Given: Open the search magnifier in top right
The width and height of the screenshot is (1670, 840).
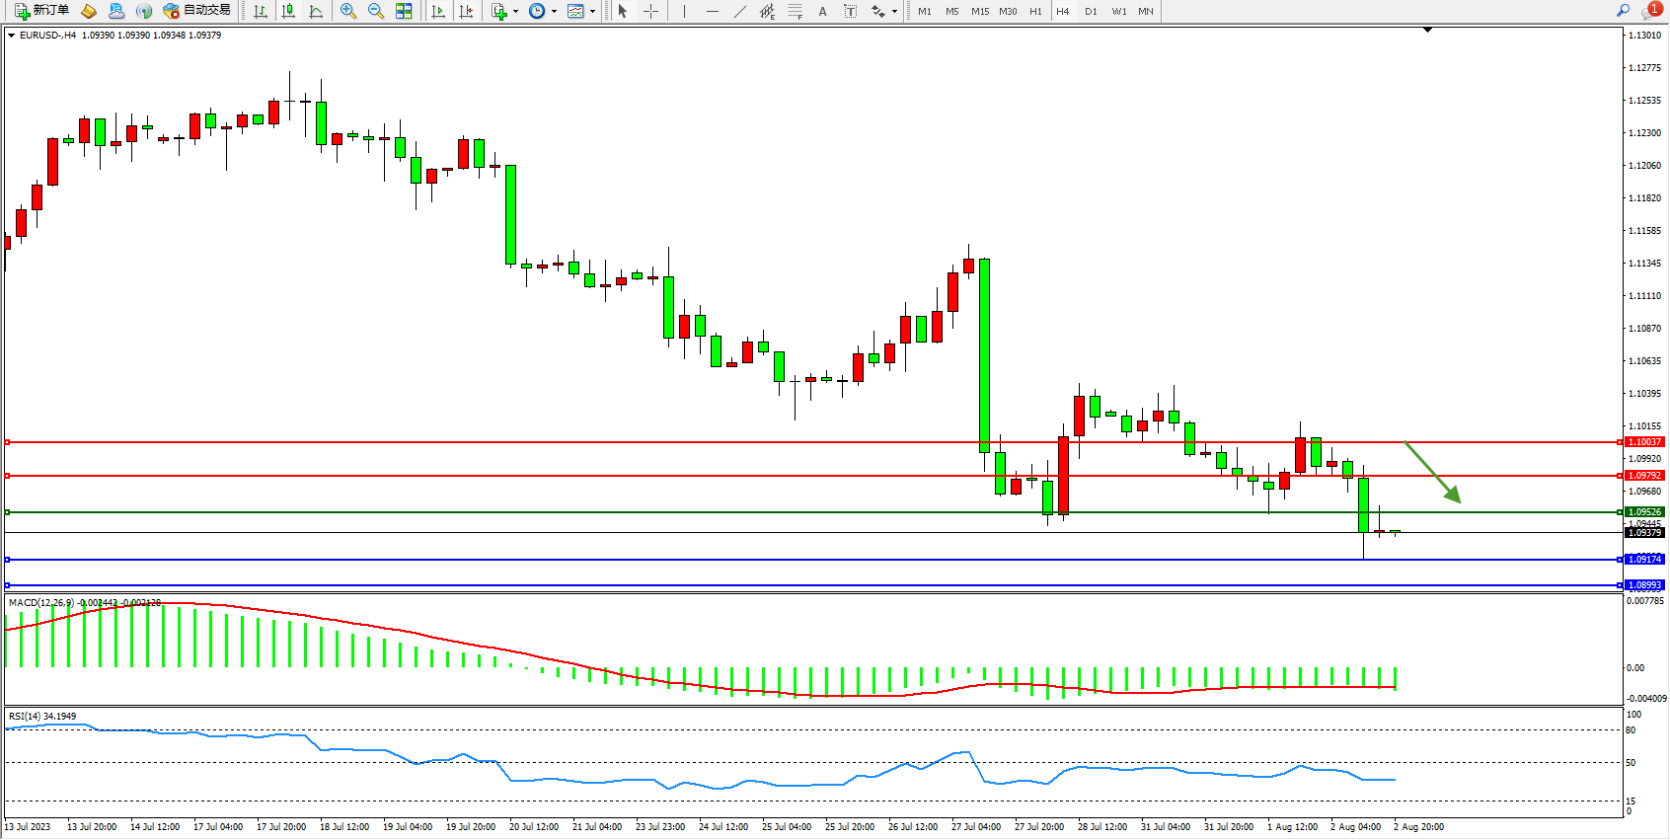Looking at the screenshot, I should 1623,11.
